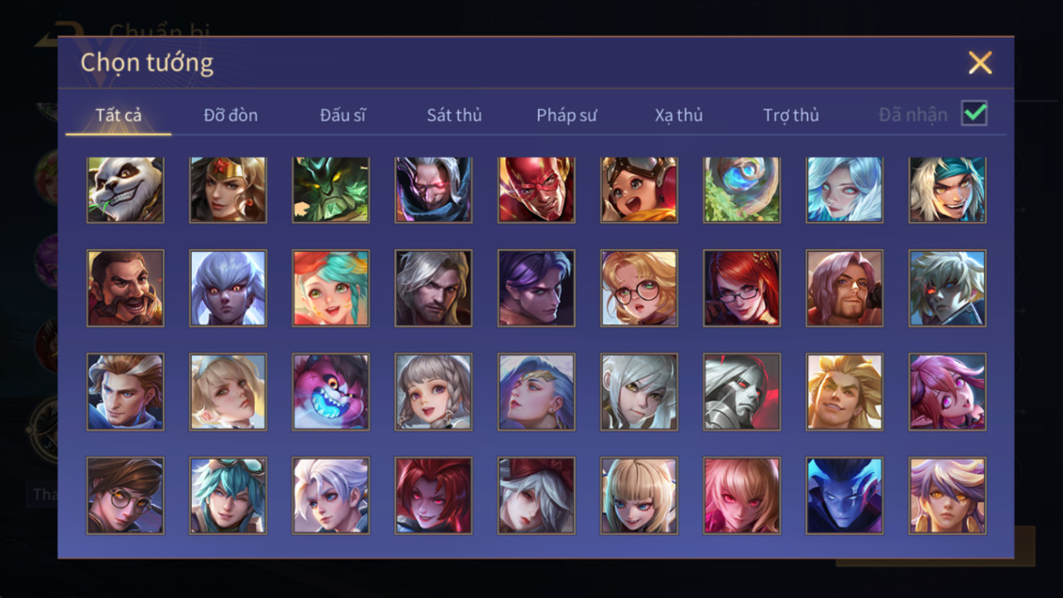Screen dimensions: 1063x598
Task: Switch to the Sát thủ tab
Action: (454, 115)
